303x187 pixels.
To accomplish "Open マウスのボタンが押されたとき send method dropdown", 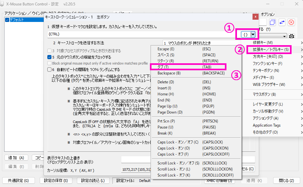I will tap(202, 43).
